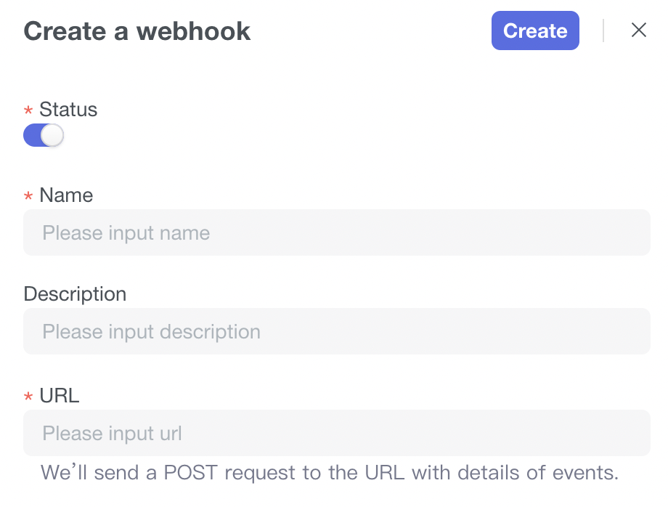Click 'Please input description' placeholder text
The height and width of the screenshot is (507, 668).
tap(151, 332)
